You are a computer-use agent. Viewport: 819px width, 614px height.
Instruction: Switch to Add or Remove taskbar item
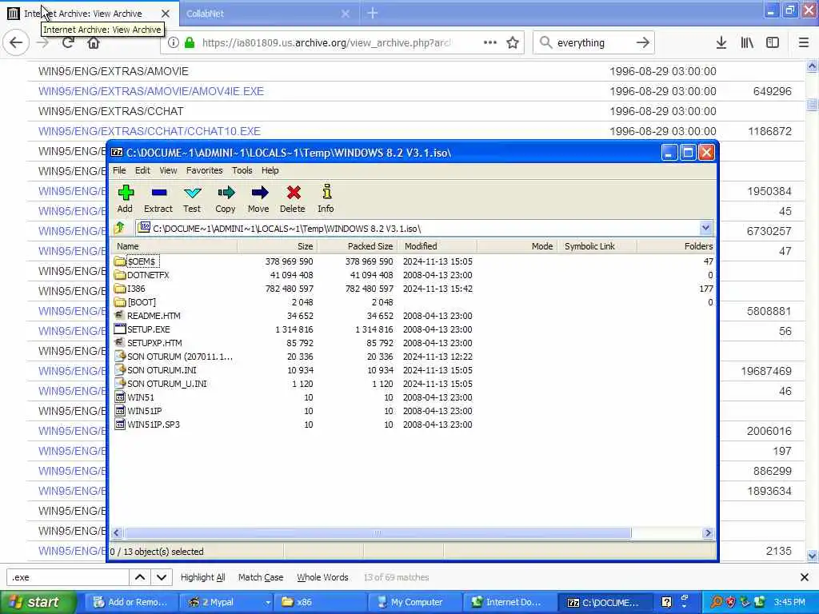click(130, 602)
